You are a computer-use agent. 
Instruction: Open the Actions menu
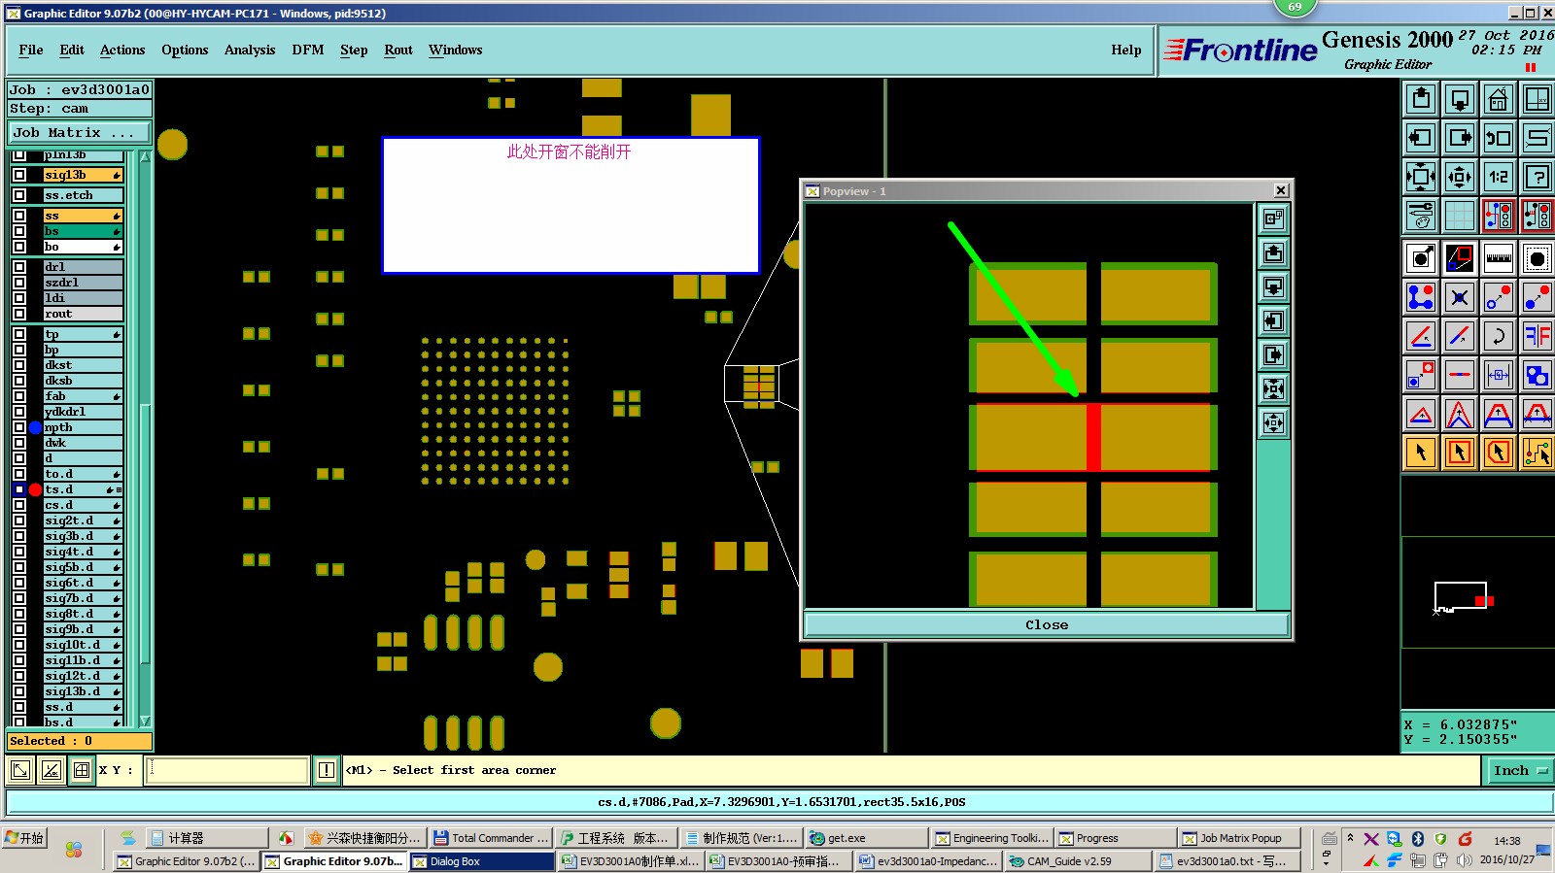click(122, 50)
